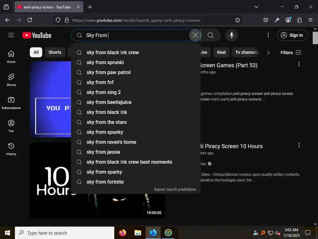Click Report search predictions link
Viewport: 318px width, 239px height.
(175, 190)
